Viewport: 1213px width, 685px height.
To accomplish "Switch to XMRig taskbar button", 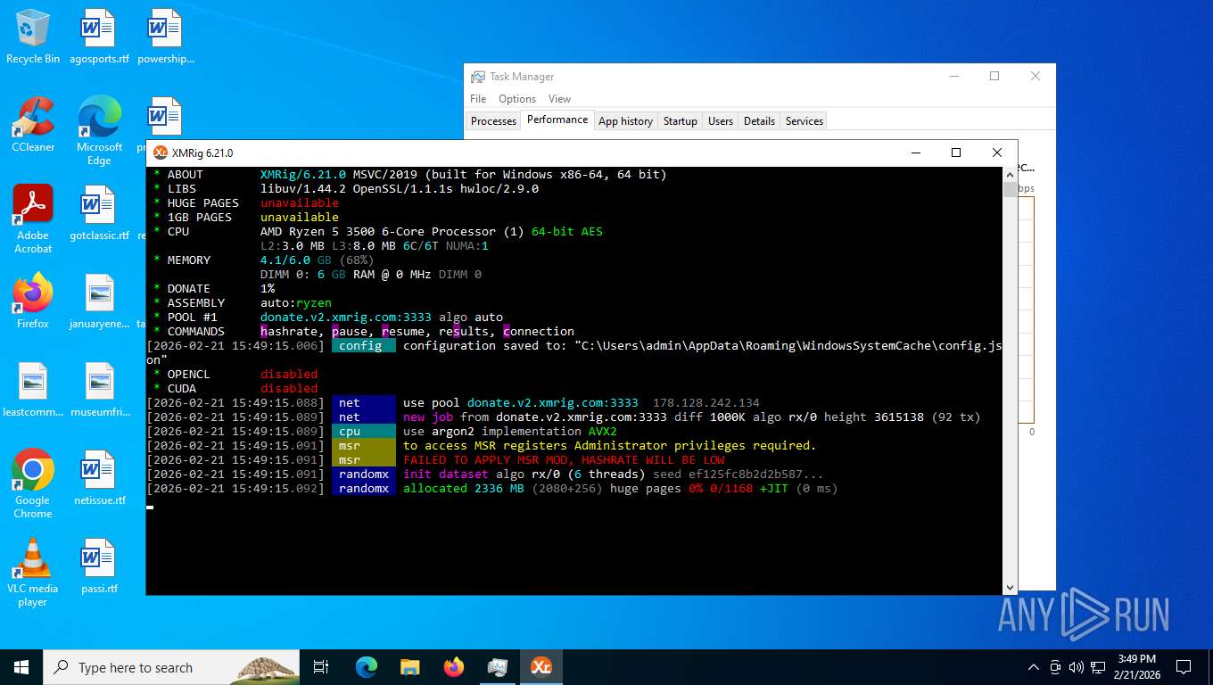I will coord(540,667).
